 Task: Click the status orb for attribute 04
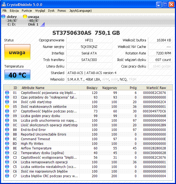pos(7,102)
